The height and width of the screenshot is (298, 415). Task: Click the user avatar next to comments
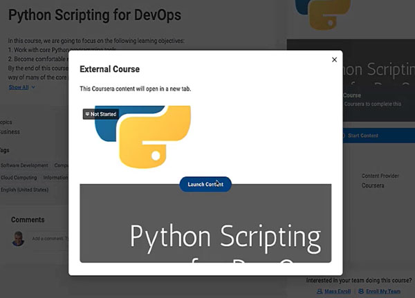(x=18, y=239)
